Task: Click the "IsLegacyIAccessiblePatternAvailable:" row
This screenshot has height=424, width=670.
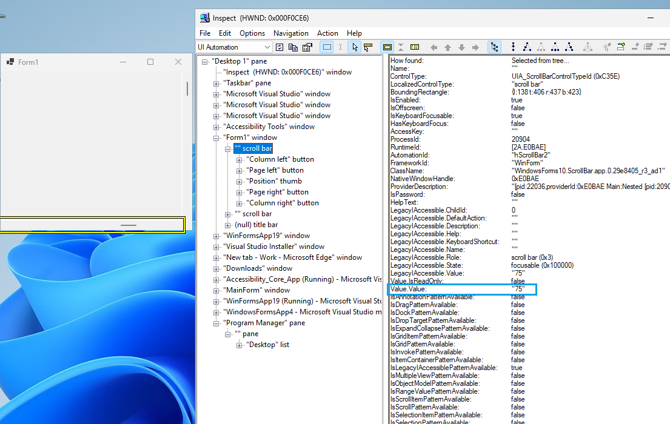Action: (x=457, y=368)
